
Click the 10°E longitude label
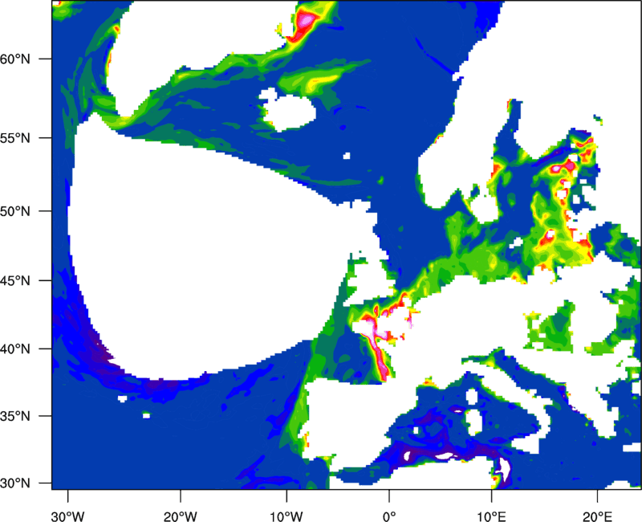(491, 516)
